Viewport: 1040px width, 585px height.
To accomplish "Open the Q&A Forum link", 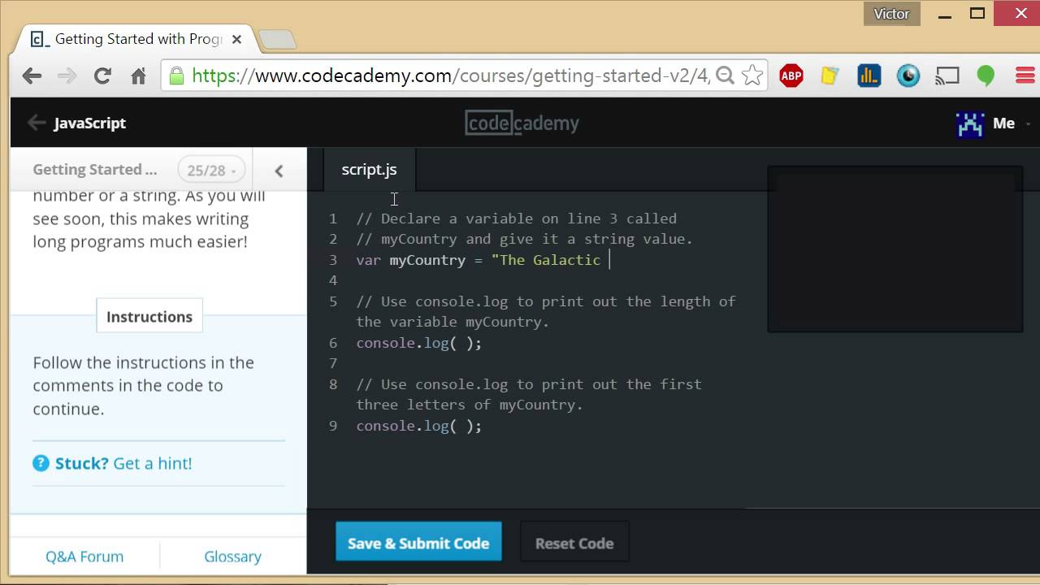I will pos(84,557).
